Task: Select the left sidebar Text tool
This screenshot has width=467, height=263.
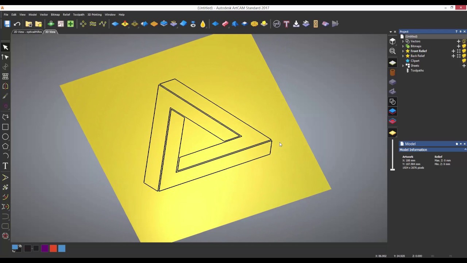Action: coord(5,166)
